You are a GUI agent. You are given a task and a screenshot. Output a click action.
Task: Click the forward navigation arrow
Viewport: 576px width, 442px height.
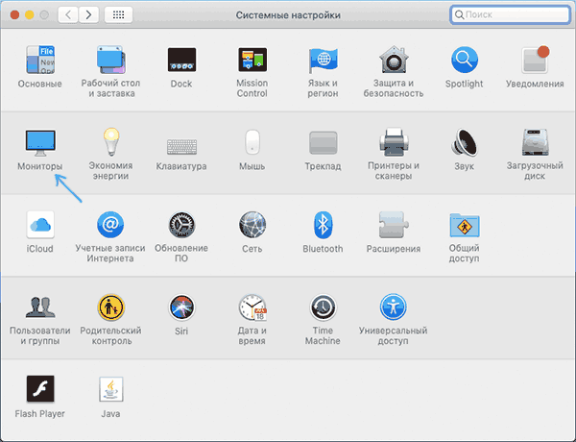click(x=91, y=16)
